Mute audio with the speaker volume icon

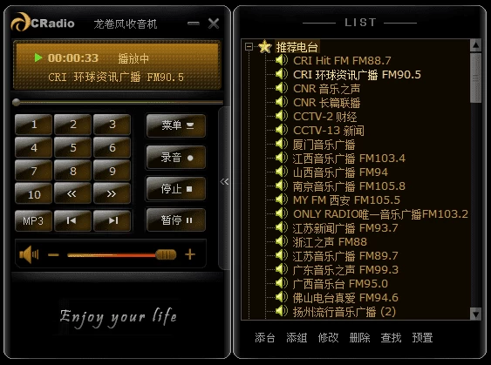(29, 254)
